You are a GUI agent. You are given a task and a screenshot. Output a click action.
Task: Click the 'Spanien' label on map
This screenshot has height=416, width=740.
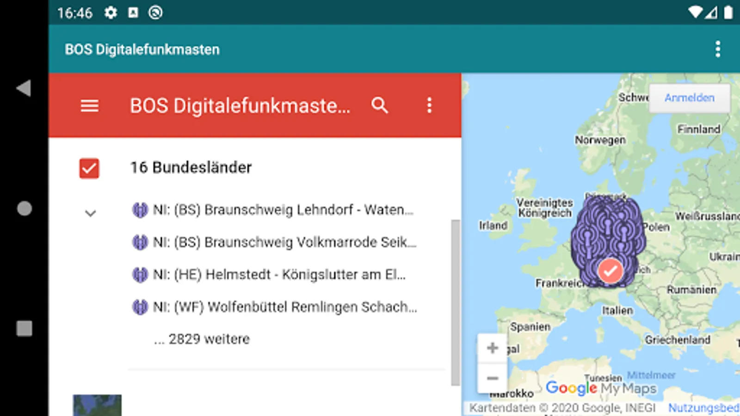(530, 327)
